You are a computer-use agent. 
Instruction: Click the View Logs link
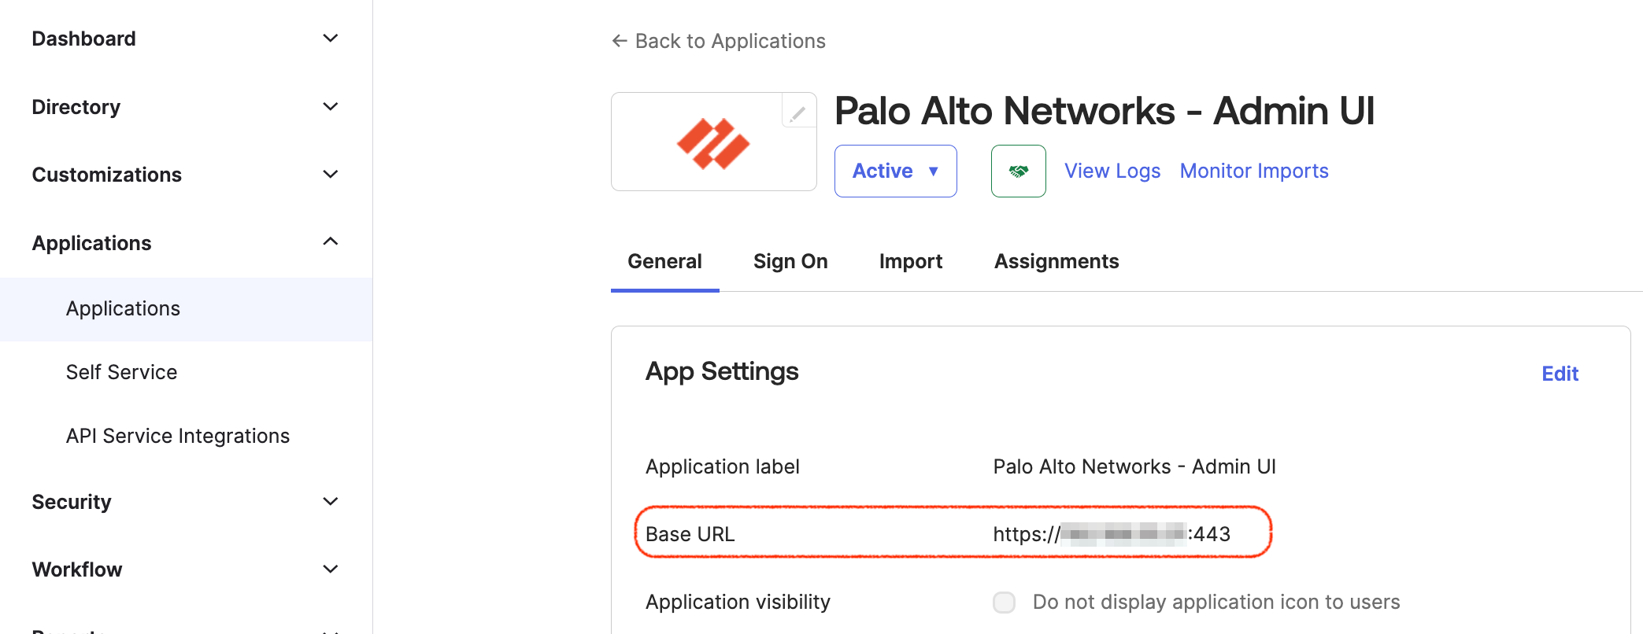(x=1112, y=171)
